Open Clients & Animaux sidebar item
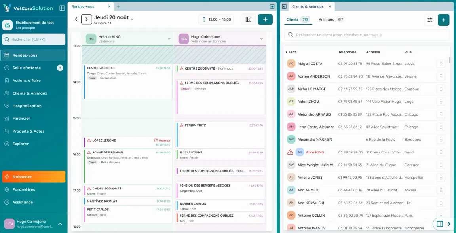Screen dimensions: 456x233 tap(34, 93)
